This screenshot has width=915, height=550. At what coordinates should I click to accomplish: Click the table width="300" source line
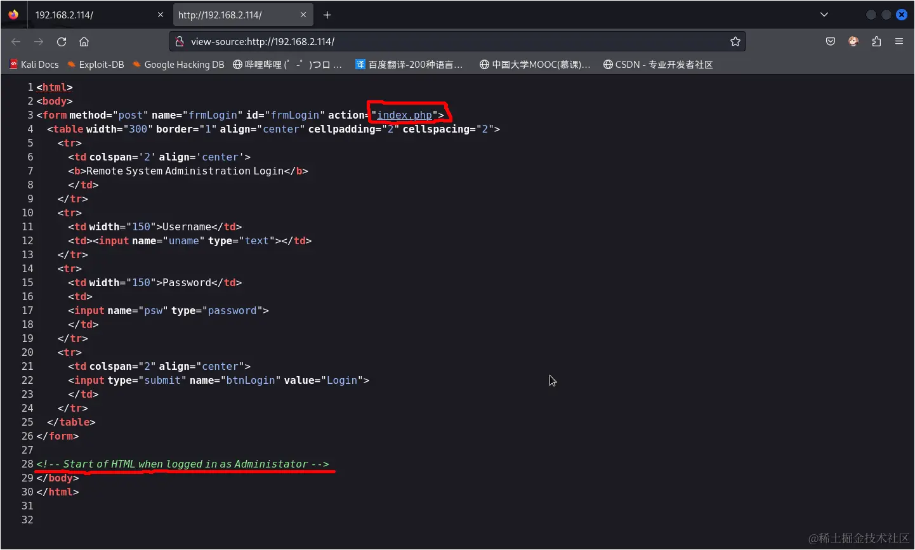click(x=273, y=129)
